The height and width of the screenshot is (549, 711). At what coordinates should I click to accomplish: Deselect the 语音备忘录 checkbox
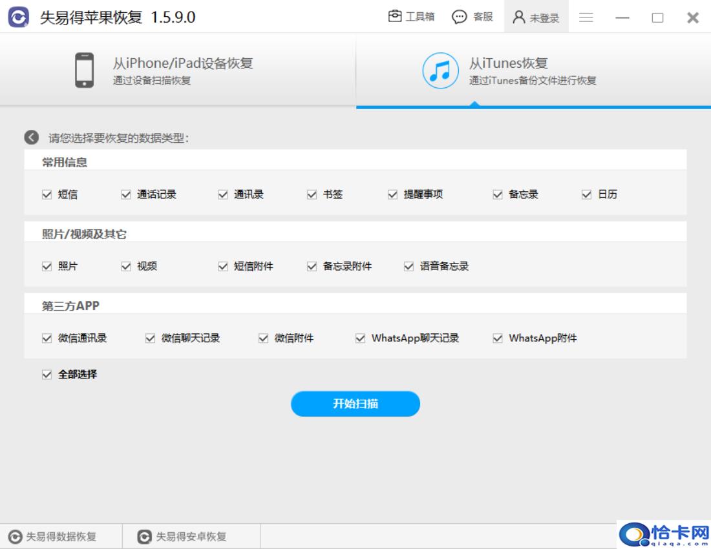pyautogui.click(x=409, y=266)
